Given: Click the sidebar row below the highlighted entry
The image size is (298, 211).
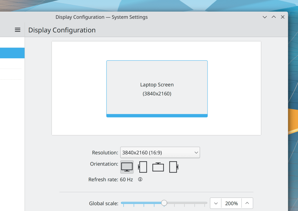Looking at the screenshot, I should (x=11, y=64).
